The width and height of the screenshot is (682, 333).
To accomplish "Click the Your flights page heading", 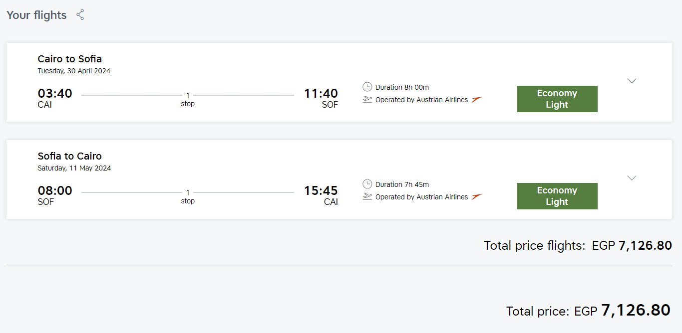I will tap(36, 15).
